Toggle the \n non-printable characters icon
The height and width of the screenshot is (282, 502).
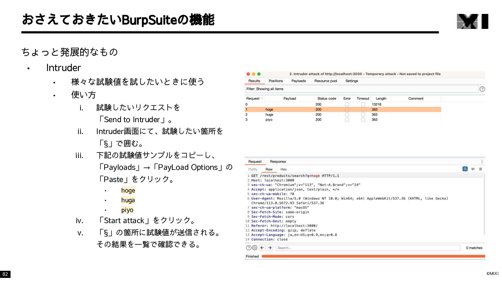click(x=473, y=169)
